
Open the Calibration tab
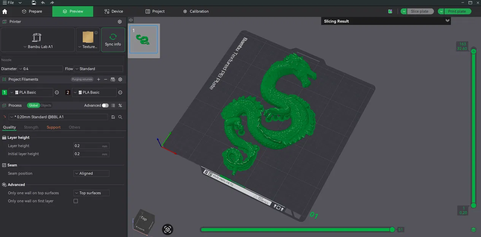196,11
